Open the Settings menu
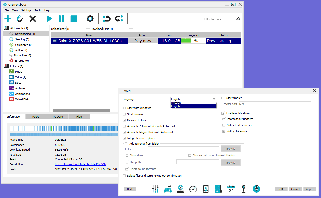This screenshot has height=198, width=321. click(26, 10)
